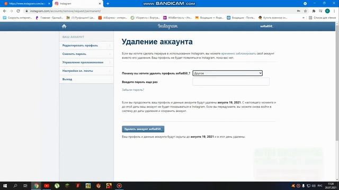339x190 pixels.
Task: Click РУС language indicator in tray
Action: (x=320, y=186)
